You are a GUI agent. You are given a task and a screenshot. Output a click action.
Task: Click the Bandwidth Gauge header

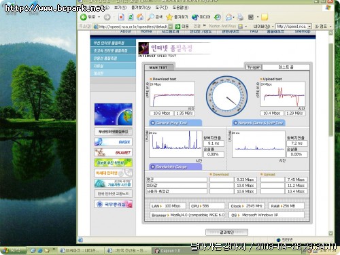tap(175, 167)
